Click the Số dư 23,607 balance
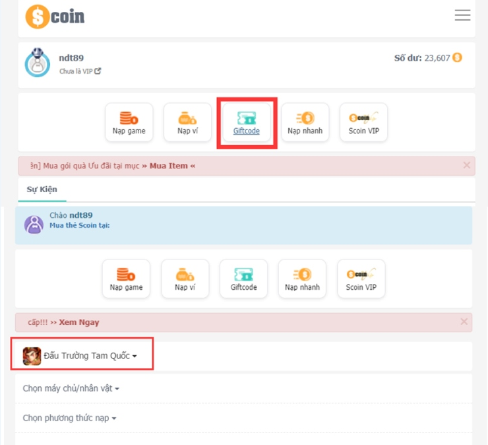This screenshot has width=488, height=445. (x=422, y=58)
